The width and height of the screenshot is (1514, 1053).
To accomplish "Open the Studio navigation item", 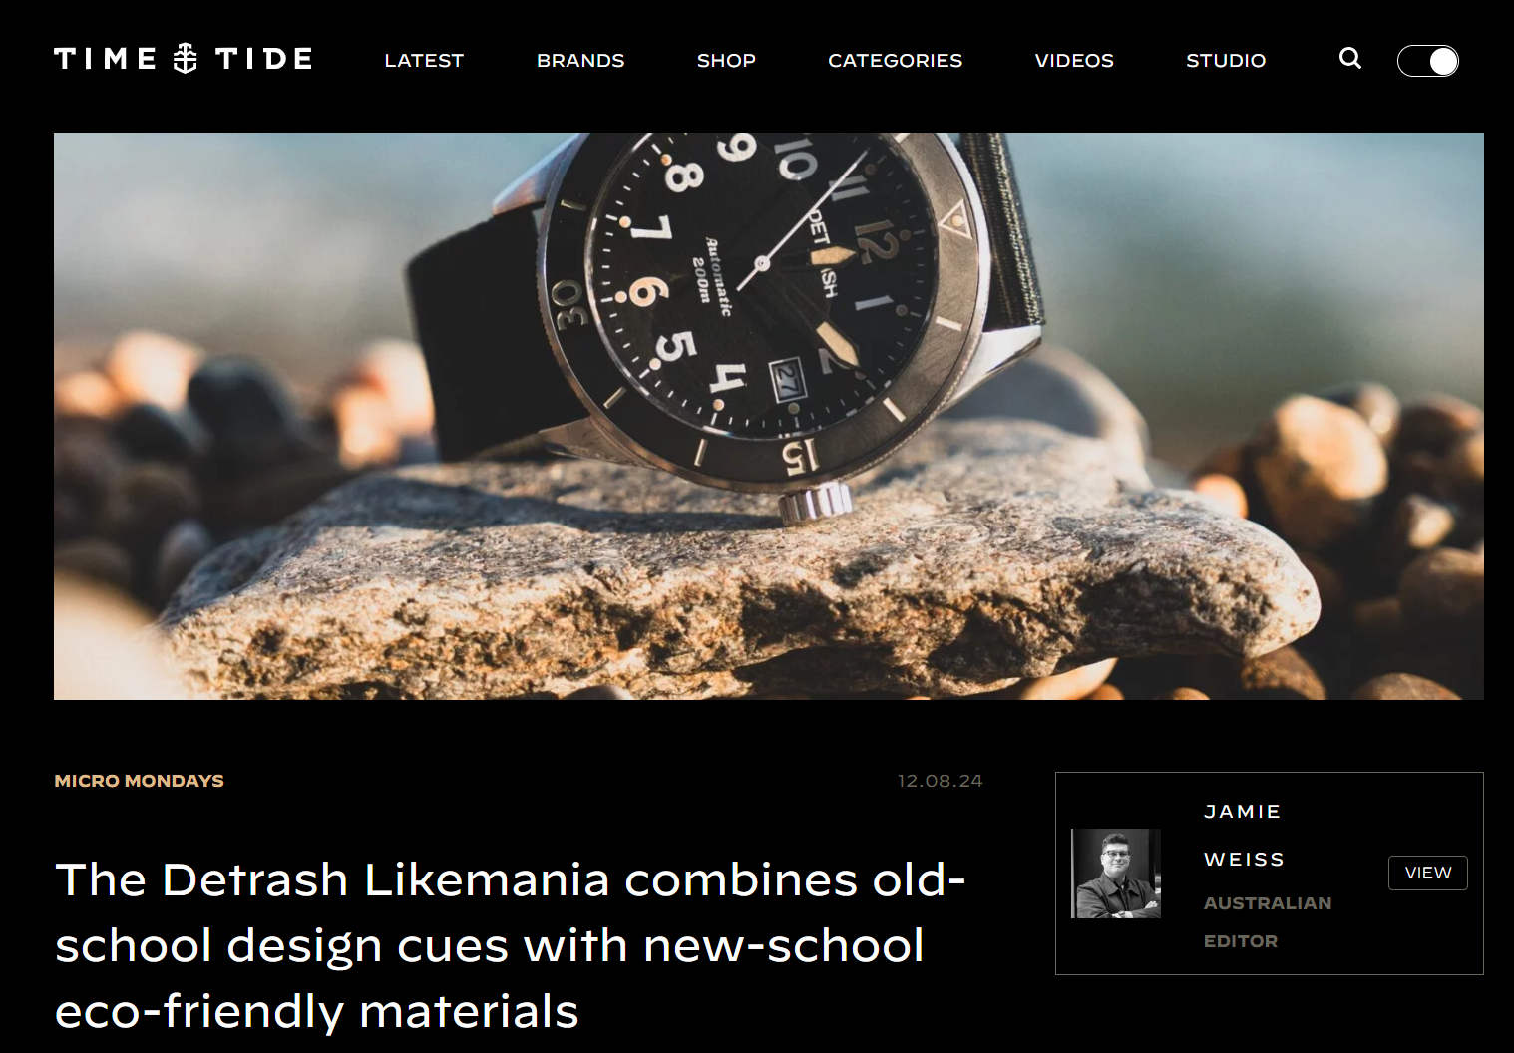I will (x=1226, y=60).
